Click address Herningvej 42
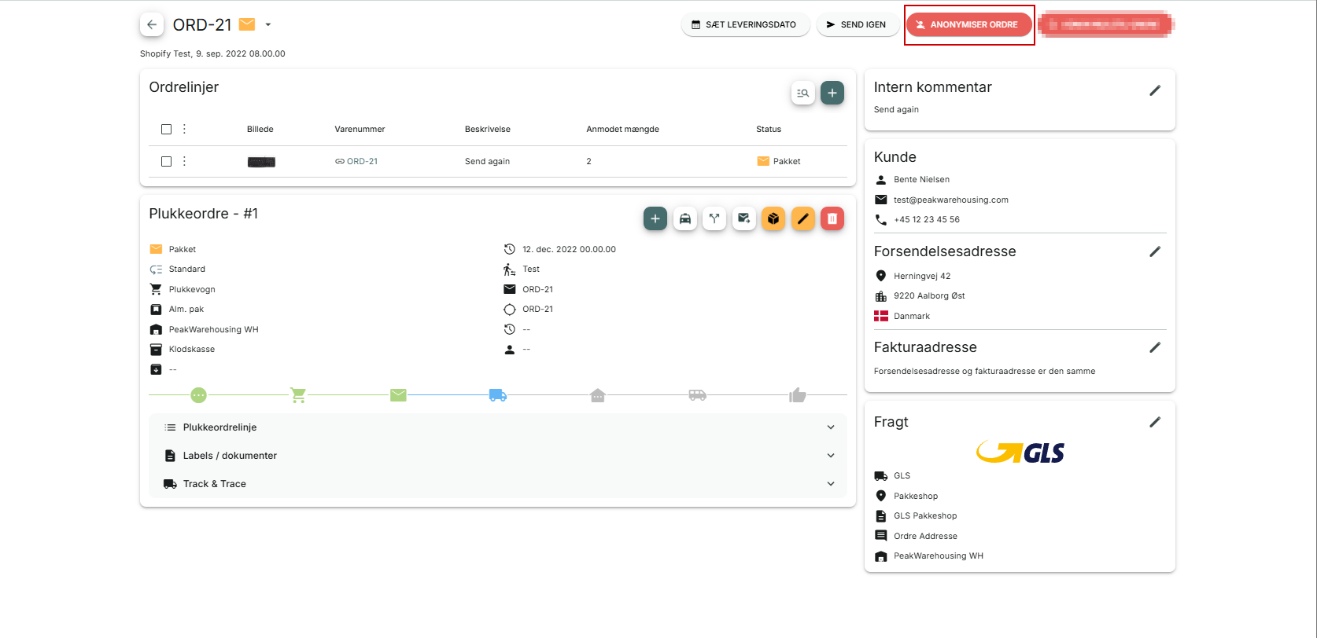Screen dimensions: 1317x638 922,276
